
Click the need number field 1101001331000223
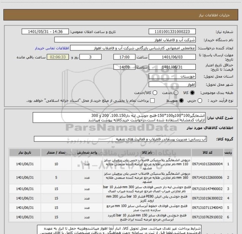click(x=172, y=32)
